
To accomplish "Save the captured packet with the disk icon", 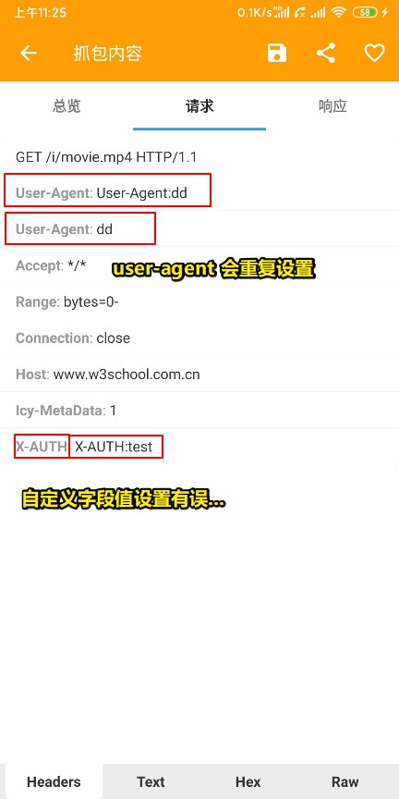I will [277, 53].
